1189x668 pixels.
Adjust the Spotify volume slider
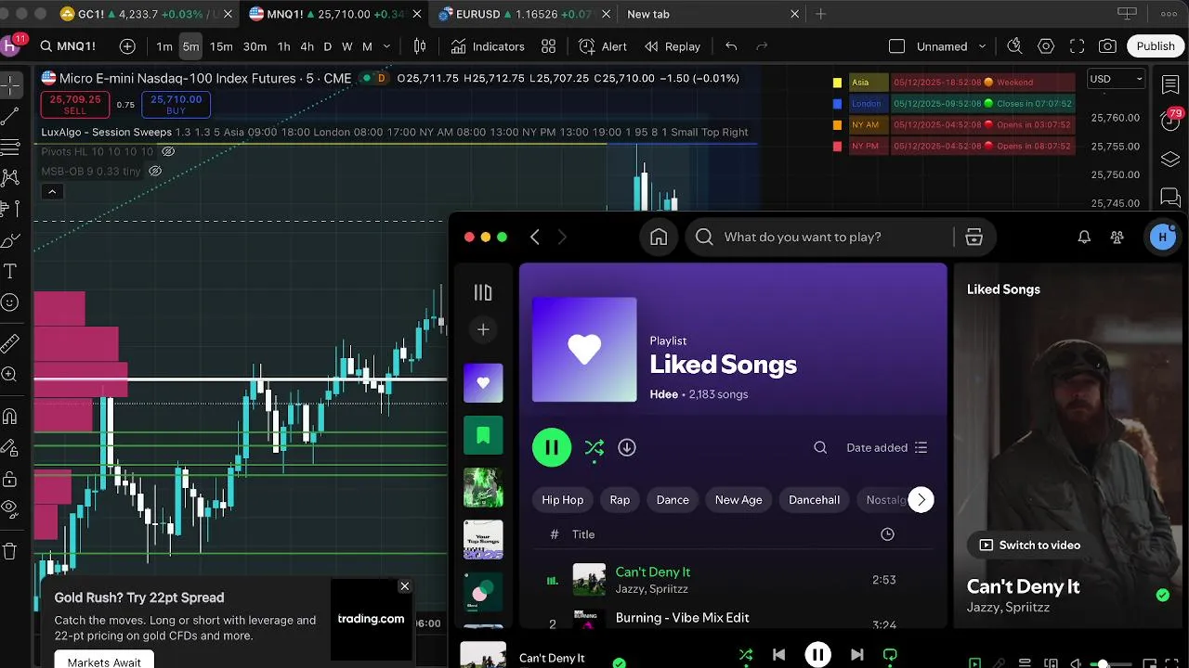point(1113,664)
